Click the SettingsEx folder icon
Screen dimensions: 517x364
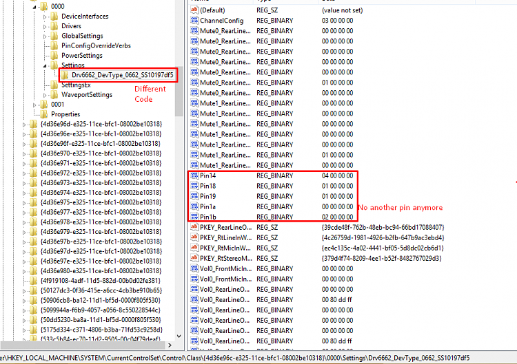54,85
